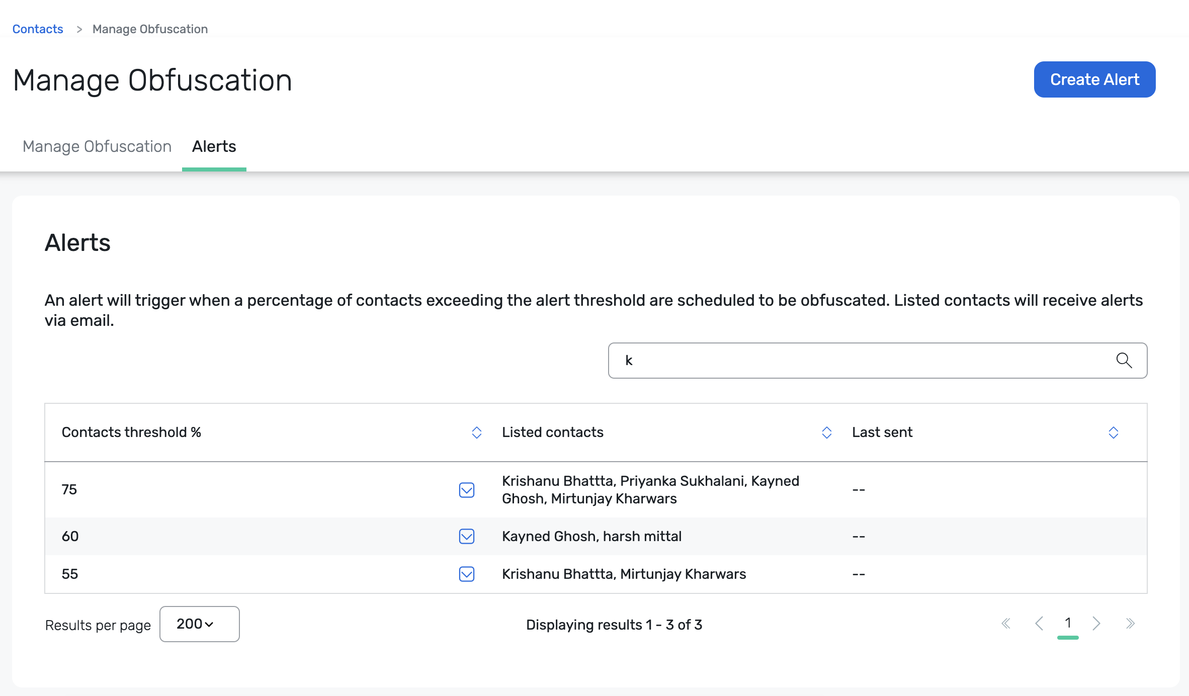Image resolution: width=1189 pixels, height=696 pixels.
Task: Select the Alerts tab
Action: [x=214, y=146]
